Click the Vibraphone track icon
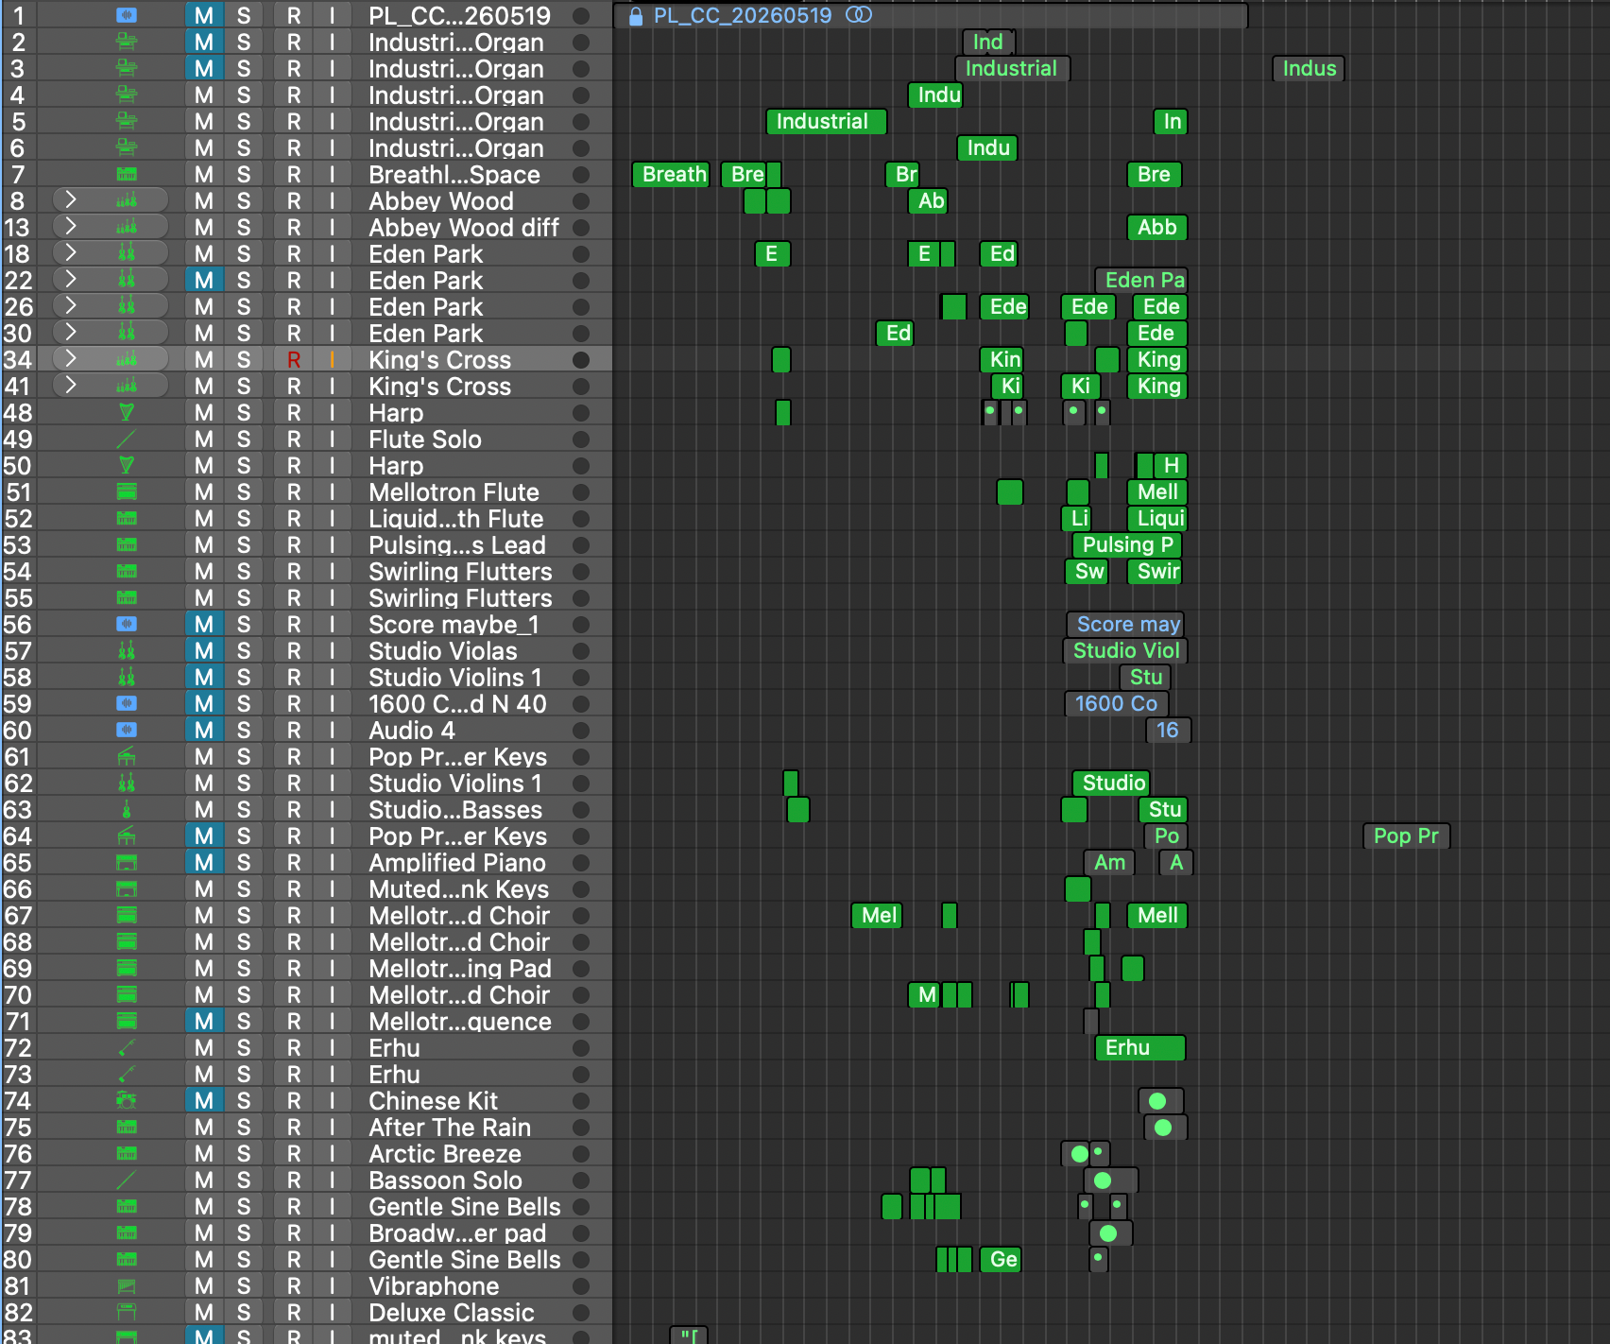 click(127, 1286)
